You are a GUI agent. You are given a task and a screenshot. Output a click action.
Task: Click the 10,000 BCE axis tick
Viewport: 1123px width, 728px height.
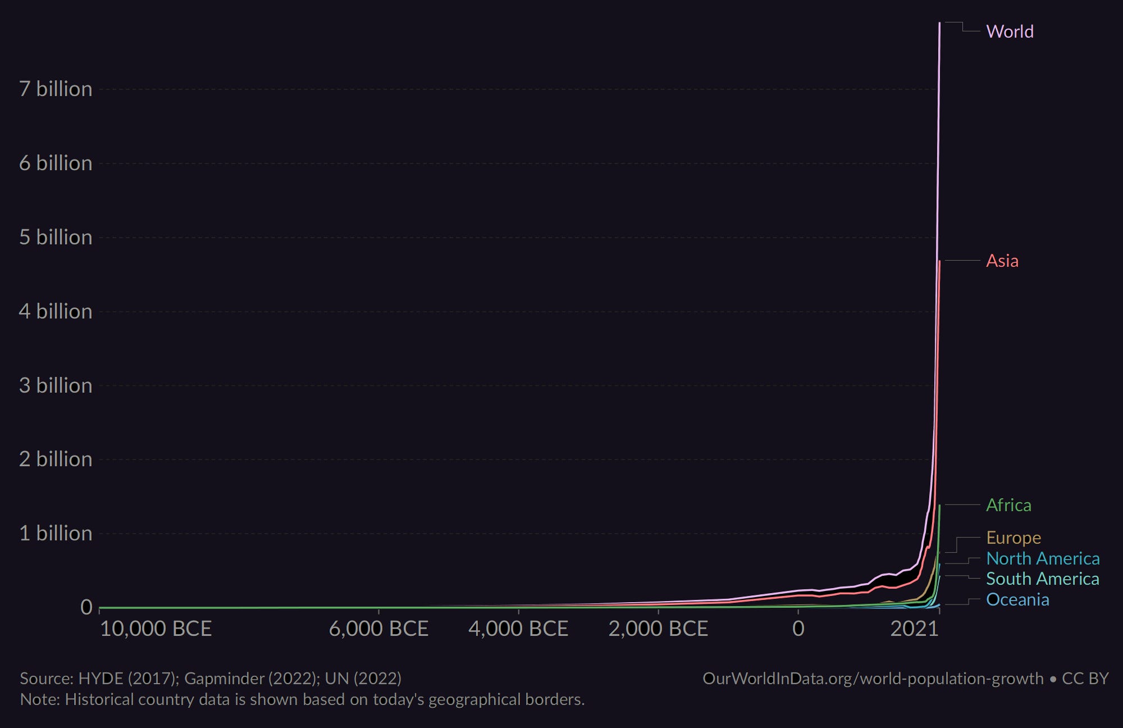(156, 629)
